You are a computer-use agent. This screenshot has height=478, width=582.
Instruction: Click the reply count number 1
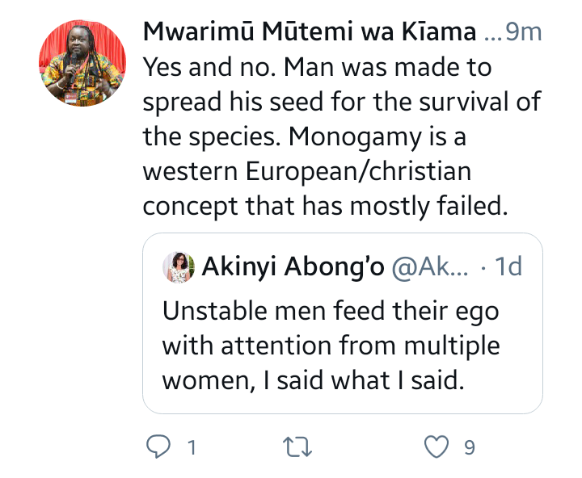(x=192, y=447)
